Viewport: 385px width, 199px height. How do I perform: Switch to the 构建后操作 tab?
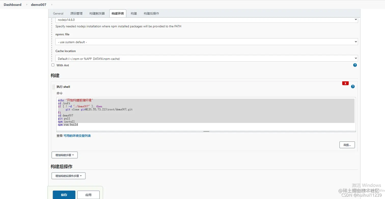[x=151, y=13]
